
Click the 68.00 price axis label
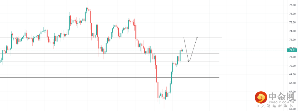pos(292,83)
